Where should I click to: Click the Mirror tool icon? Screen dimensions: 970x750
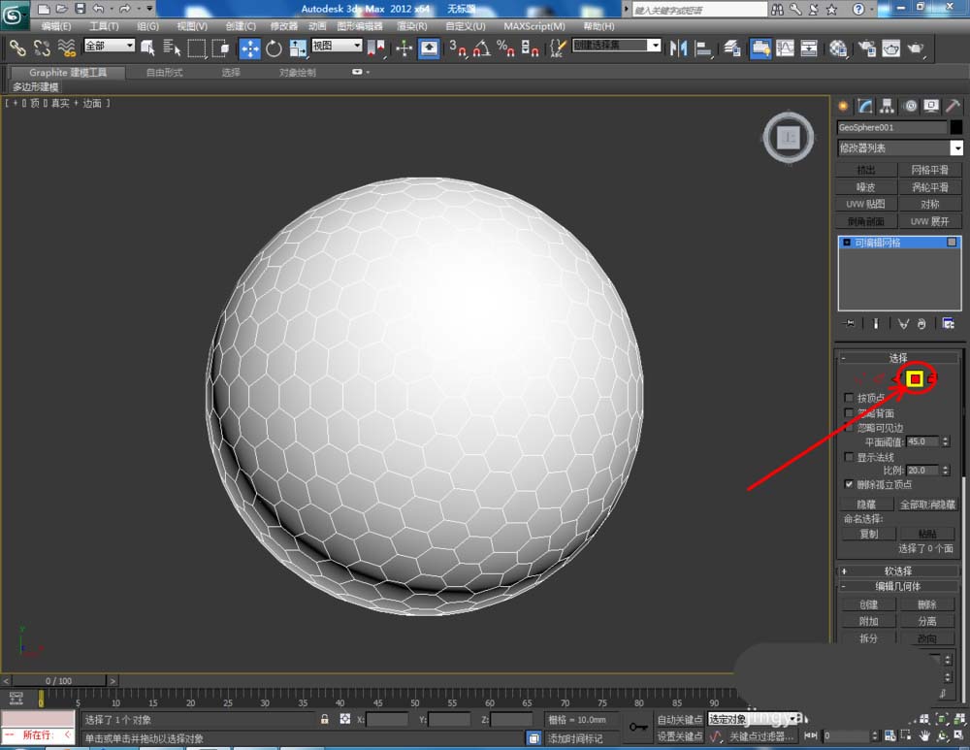(x=679, y=48)
